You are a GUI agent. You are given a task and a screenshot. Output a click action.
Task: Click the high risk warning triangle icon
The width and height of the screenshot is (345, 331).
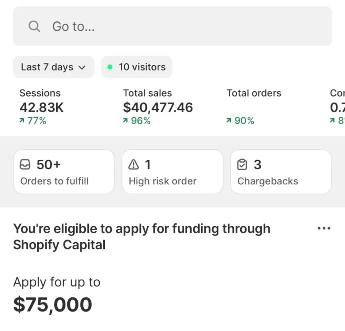tap(133, 165)
